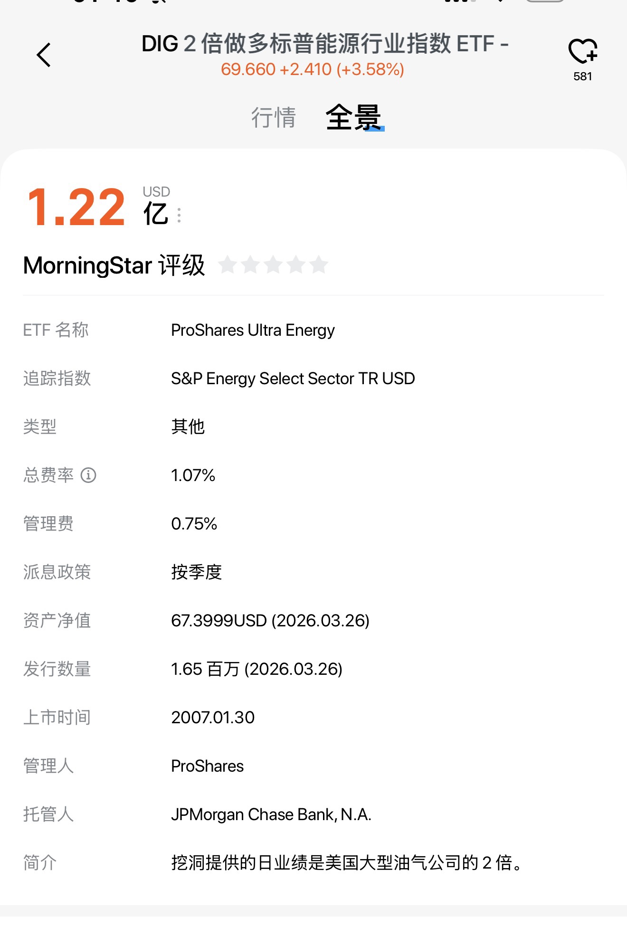This screenshot has height=936, width=627.
Task: Tap the 1.22 亿 USD asset figure
Action: (76, 208)
